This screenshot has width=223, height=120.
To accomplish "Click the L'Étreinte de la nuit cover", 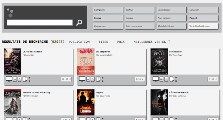I will 159,102.
